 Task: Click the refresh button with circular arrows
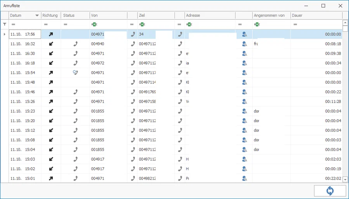(x=330, y=191)
